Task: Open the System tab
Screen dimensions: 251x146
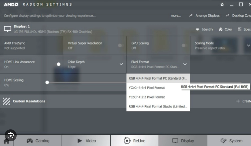Action: click(x=229, y=140)
